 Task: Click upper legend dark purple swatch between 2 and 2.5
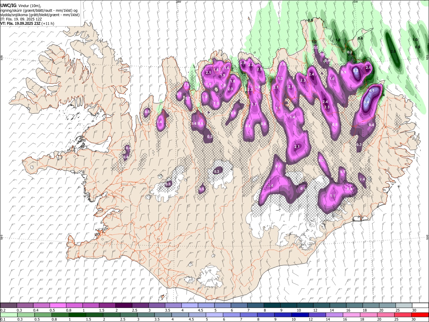(x=124, y=305)
